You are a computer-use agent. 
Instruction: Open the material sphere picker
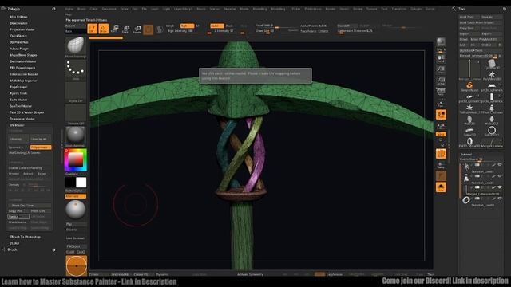tap(76, 136)
